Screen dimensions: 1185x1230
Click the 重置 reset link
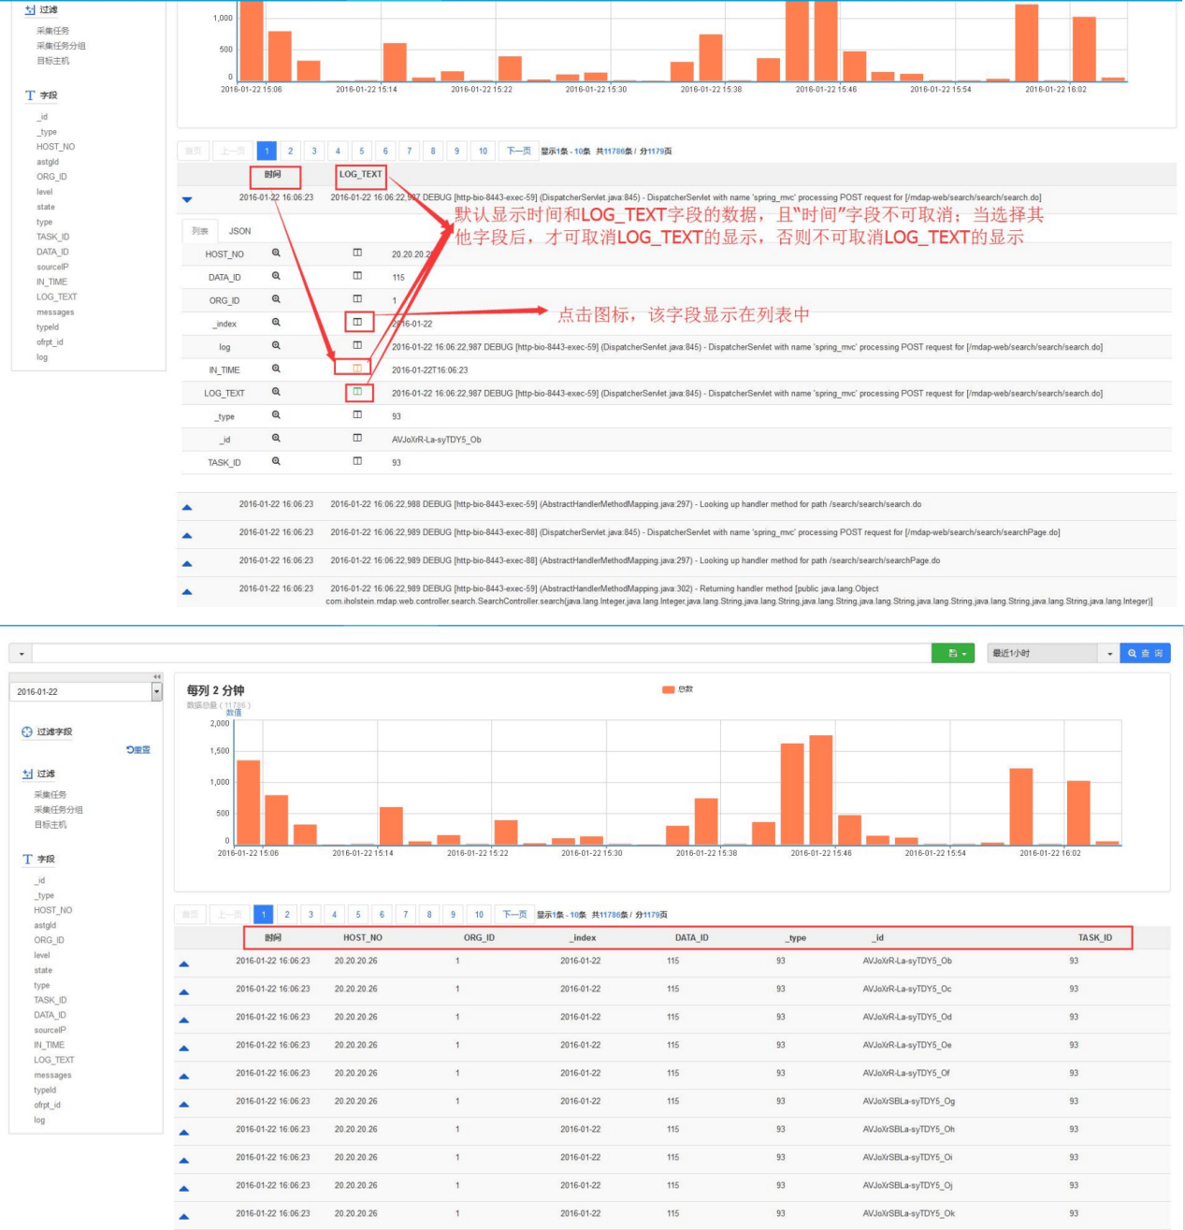point(138,750)
